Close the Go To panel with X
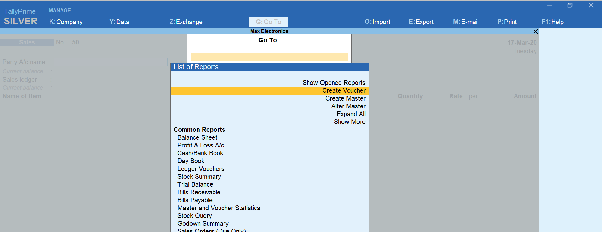The height and width of the screenshot is (232, 602). (536, 31)
